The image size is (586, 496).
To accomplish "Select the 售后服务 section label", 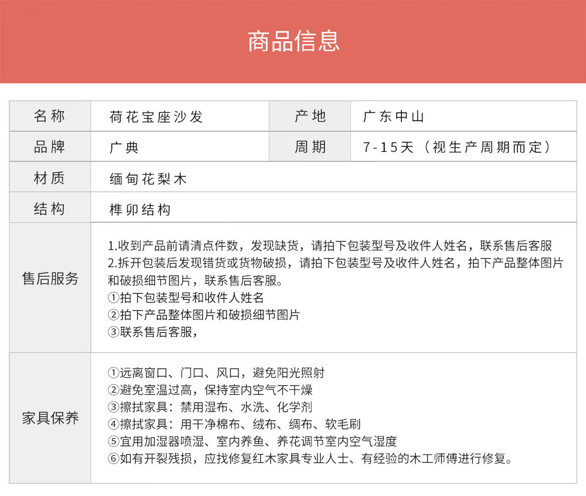I will click(x=50, y=279).
